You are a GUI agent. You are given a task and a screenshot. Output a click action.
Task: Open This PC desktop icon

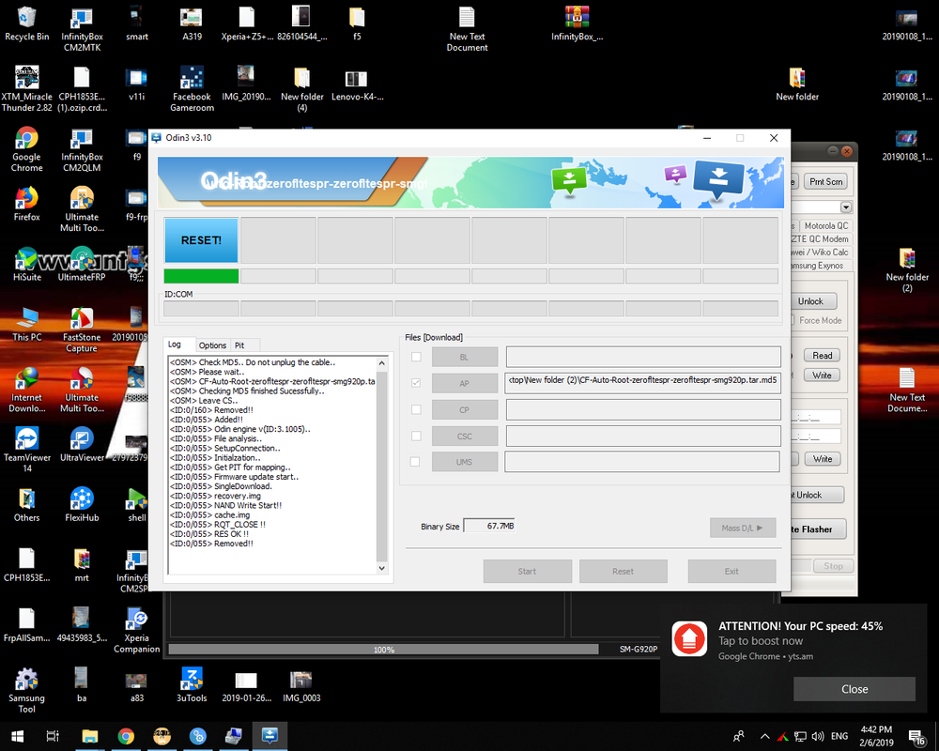pyautogui.click(x=27, y=324)
